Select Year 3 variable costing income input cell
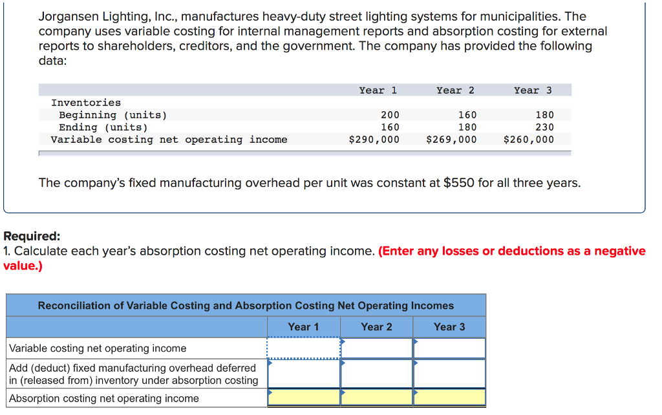This screenshot has width=662, height=415. coord(449,348)
